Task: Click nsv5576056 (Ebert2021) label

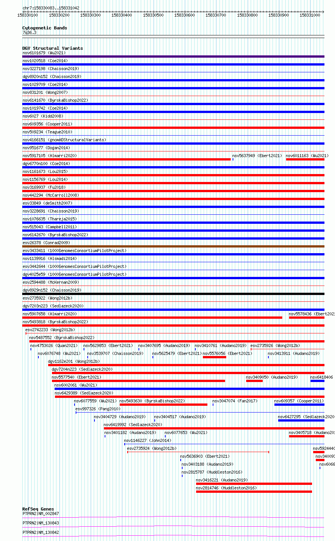Action: (x=227, y=353)
